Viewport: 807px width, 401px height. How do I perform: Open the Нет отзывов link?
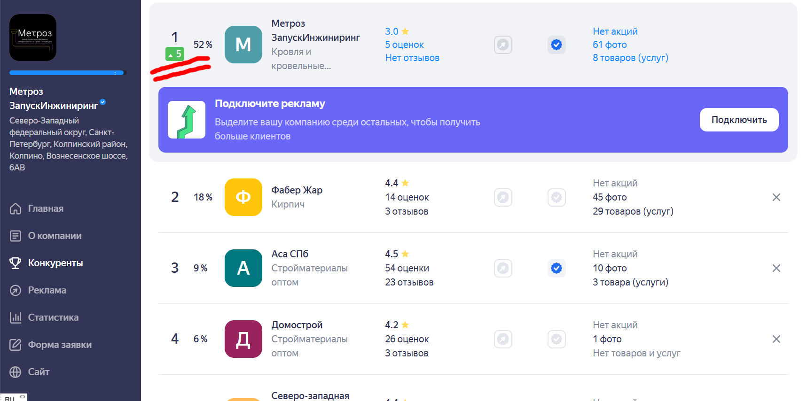[x=412, y=58]
